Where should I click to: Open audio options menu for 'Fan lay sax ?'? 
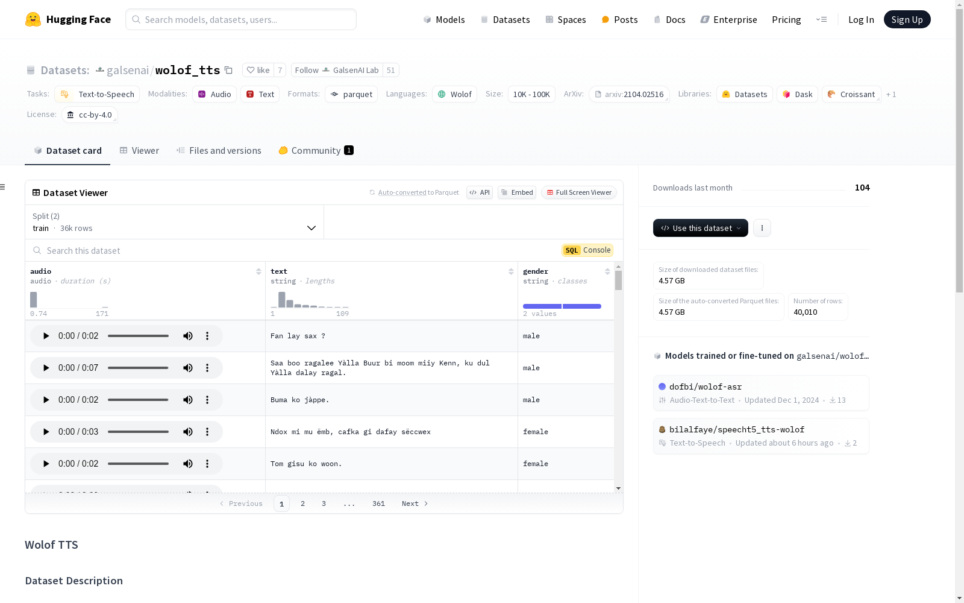pyautogui.click(x=207, y=336)
